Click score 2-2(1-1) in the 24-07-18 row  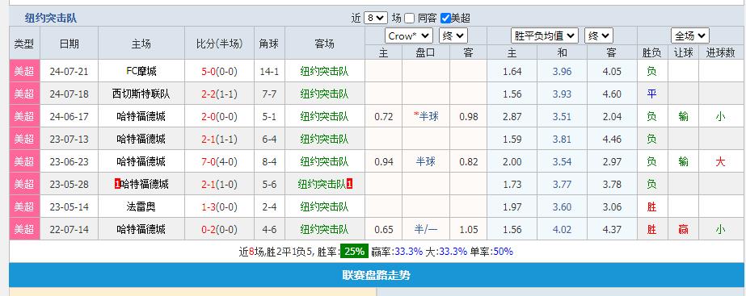point(219,94)
